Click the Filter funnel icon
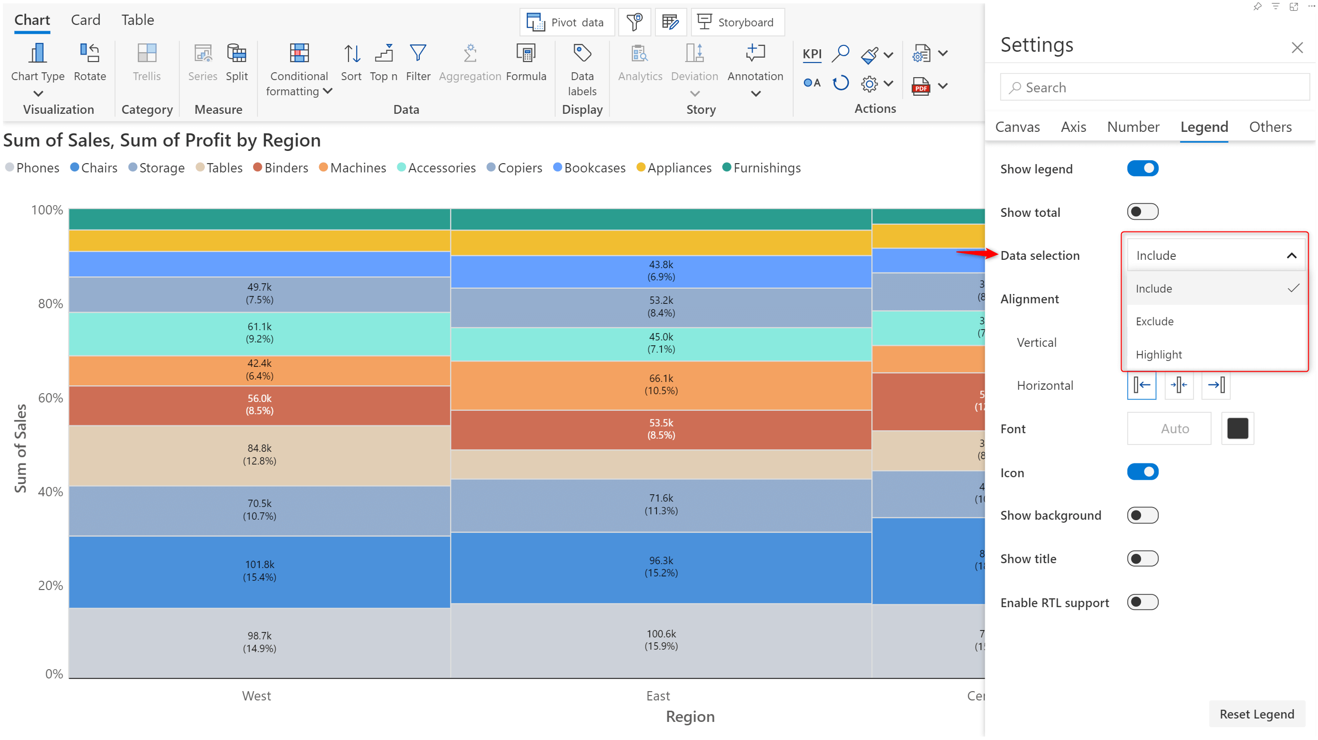 [x=418, y=53]
